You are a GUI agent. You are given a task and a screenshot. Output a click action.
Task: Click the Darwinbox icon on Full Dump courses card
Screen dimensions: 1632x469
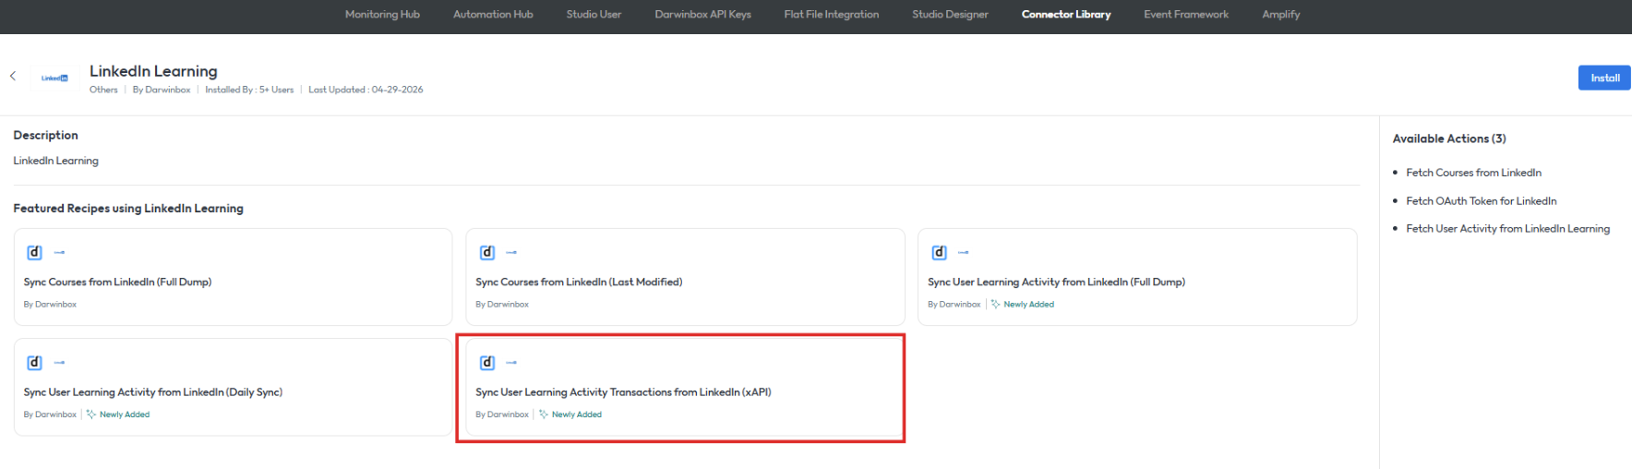[x=34, y=252]
